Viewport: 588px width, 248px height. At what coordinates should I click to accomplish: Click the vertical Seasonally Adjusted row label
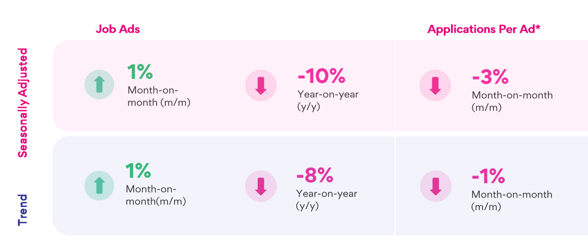[23, 103]
